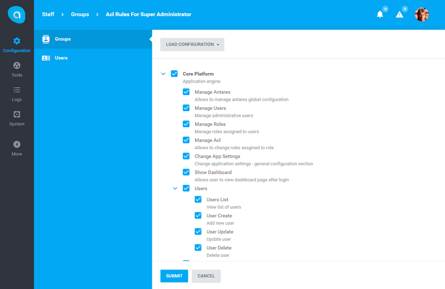Toggle the Manage Antares checkbox

186,92
